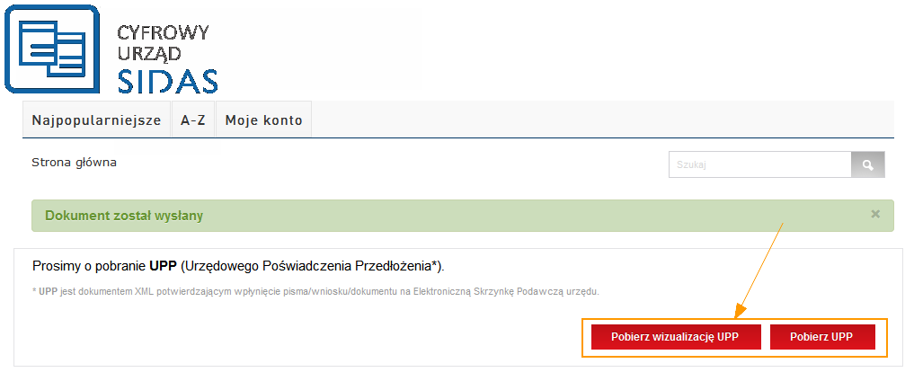Click the blue SIDAS logo text
This screenshot has height=390, width=914.
tap(168, 81)
